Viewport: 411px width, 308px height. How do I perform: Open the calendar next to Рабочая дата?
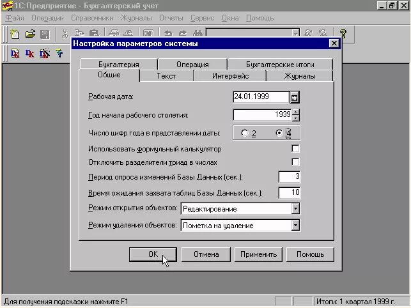point(295,97)
